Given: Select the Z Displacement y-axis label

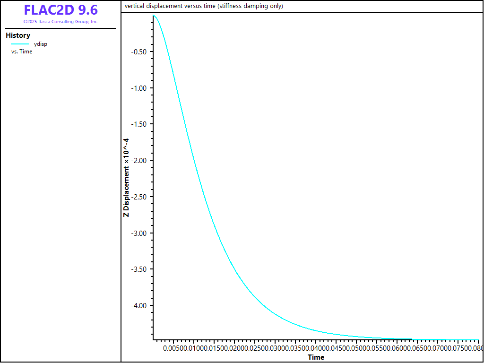Looking at the screenshot, I should click(126, 178).
